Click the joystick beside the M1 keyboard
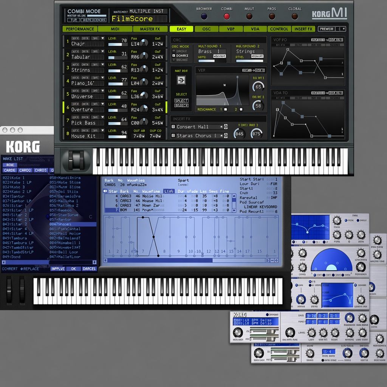Viewport: 387px width, 387px height. (76, 160)
